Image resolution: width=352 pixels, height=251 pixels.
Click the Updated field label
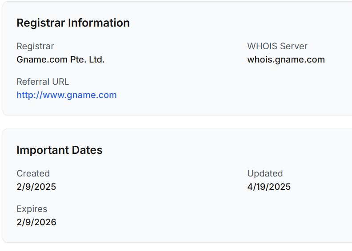coord(265,173)
